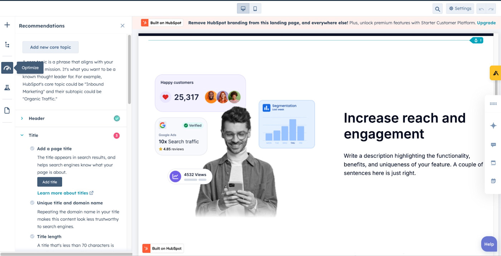Expand the Header section chevron
This screenshot has width=501, height=256.
coord(22,119)
